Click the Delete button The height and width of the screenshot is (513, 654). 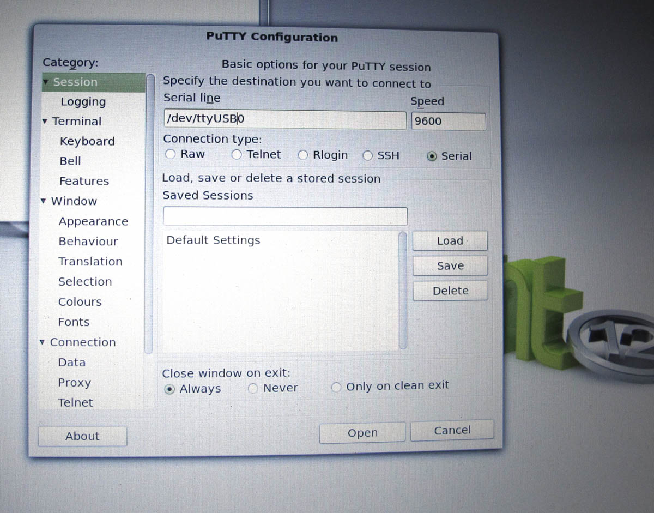tap(450, 291)
